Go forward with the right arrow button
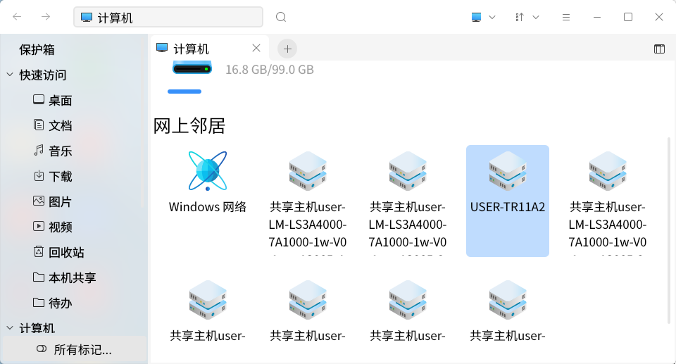This screenshot has height=364, width=676. pyautogui.click(x=46, y=17)
